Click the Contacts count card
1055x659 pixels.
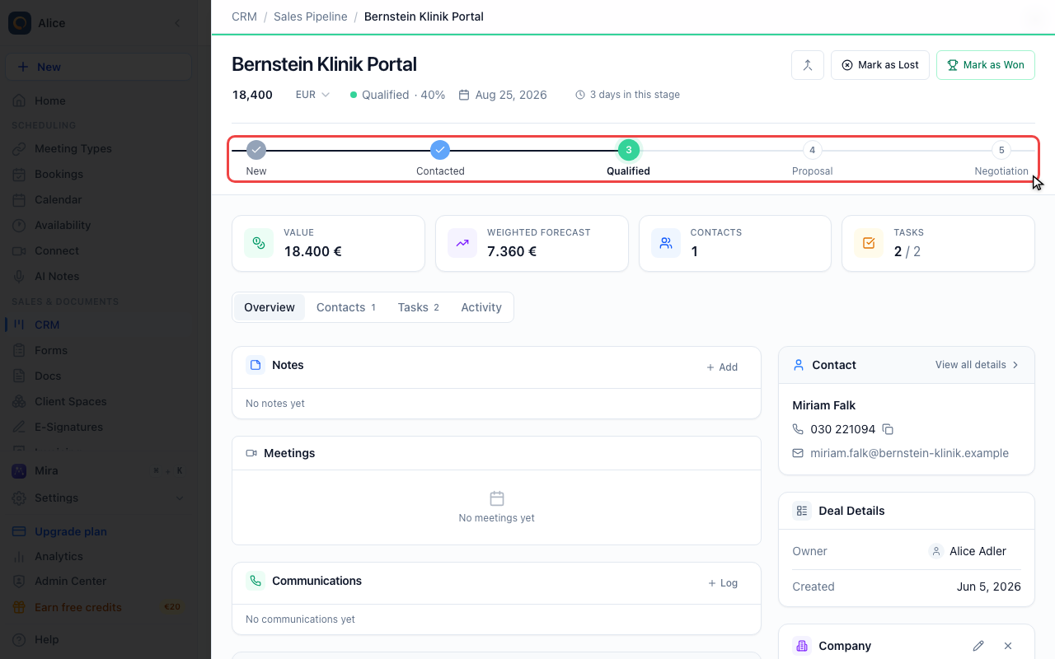pyautogui.click(x=735, y=243)
